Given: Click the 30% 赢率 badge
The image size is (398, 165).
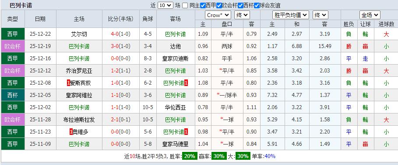Looking at the screenshot, I should coord(218,156).
